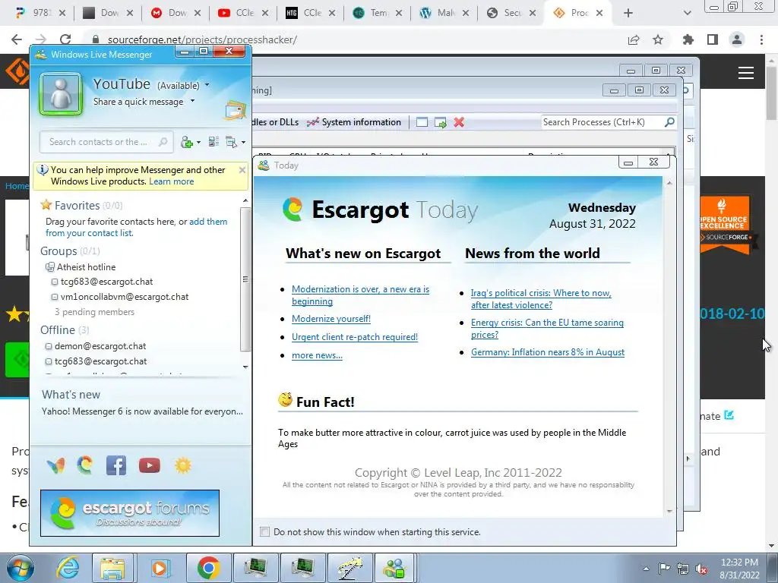Open the Chrome side panel icon
This screenshot has height=583, width=778.
(713, 39)
